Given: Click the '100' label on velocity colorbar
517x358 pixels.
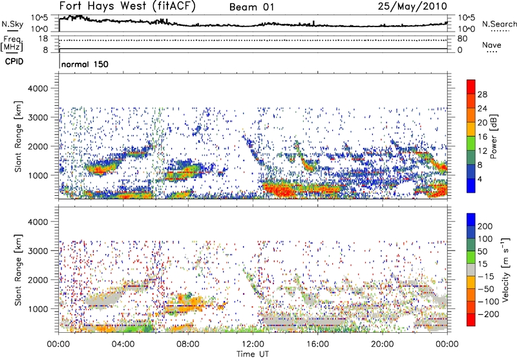Looking at the screenshot, I should [485, 239].
